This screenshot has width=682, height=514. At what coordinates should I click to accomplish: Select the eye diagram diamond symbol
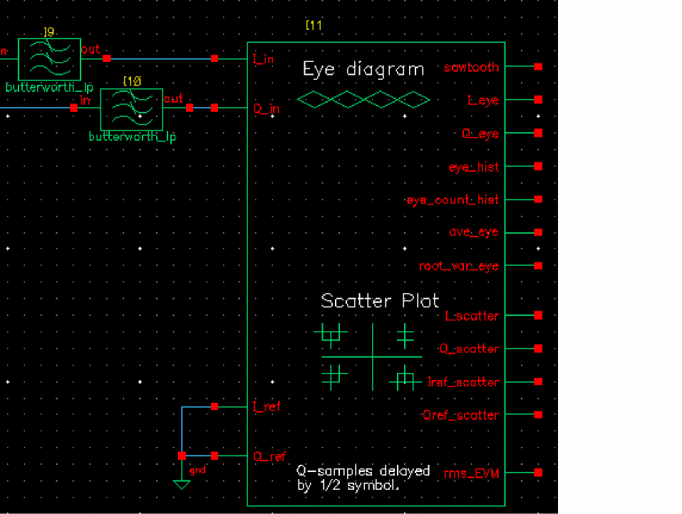click(363, 99)
